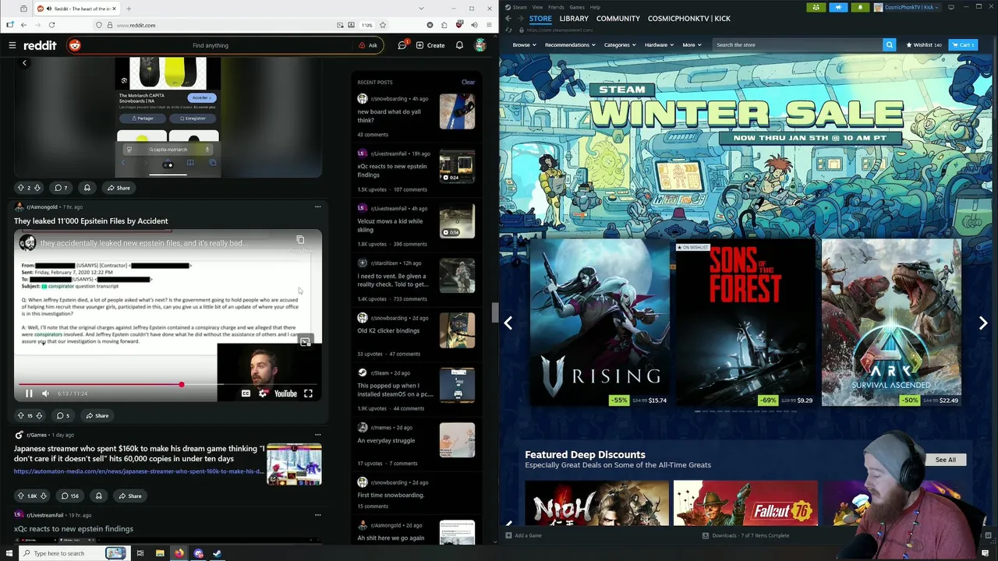998x561 pixels.
Task: Open Windows Start menu
Action: pos(8,553)
